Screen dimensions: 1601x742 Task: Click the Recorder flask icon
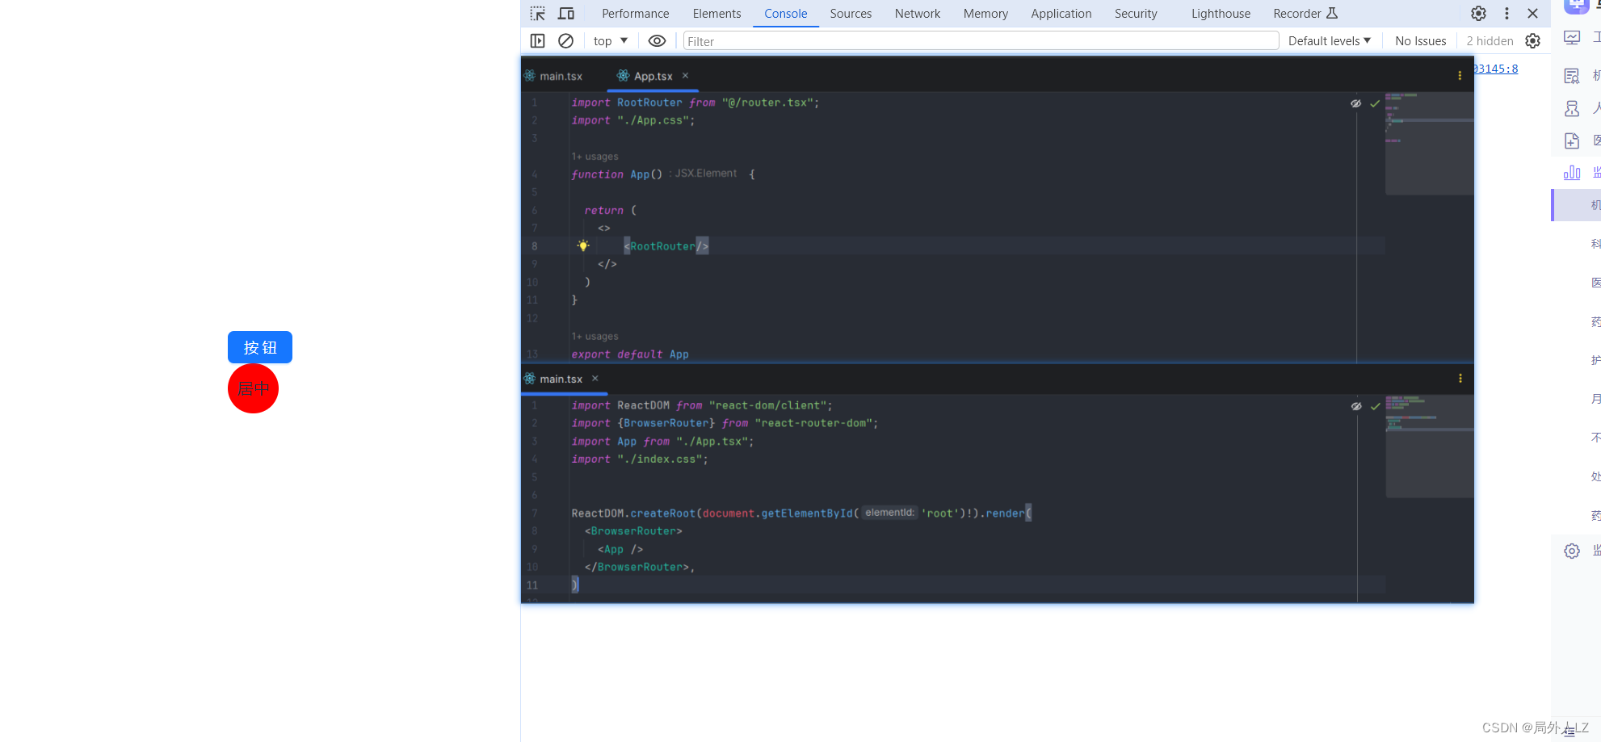point(1332,13)
